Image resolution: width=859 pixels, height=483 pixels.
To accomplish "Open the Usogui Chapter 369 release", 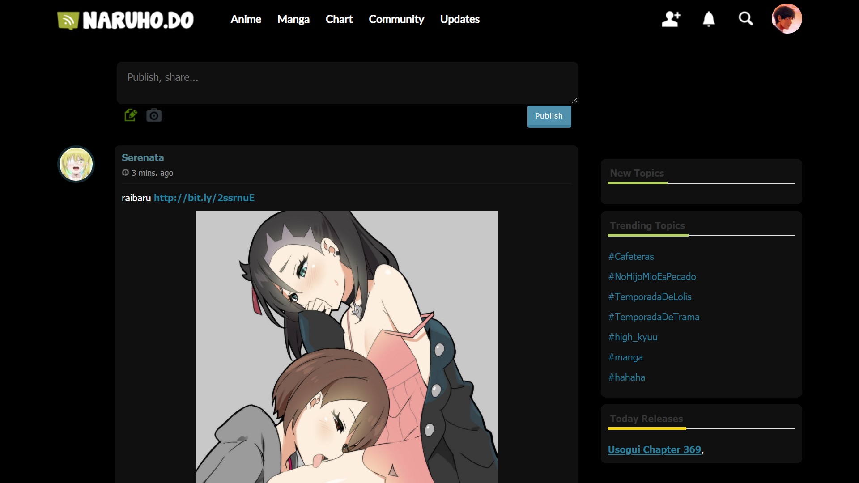I will [x=654, y=449].
